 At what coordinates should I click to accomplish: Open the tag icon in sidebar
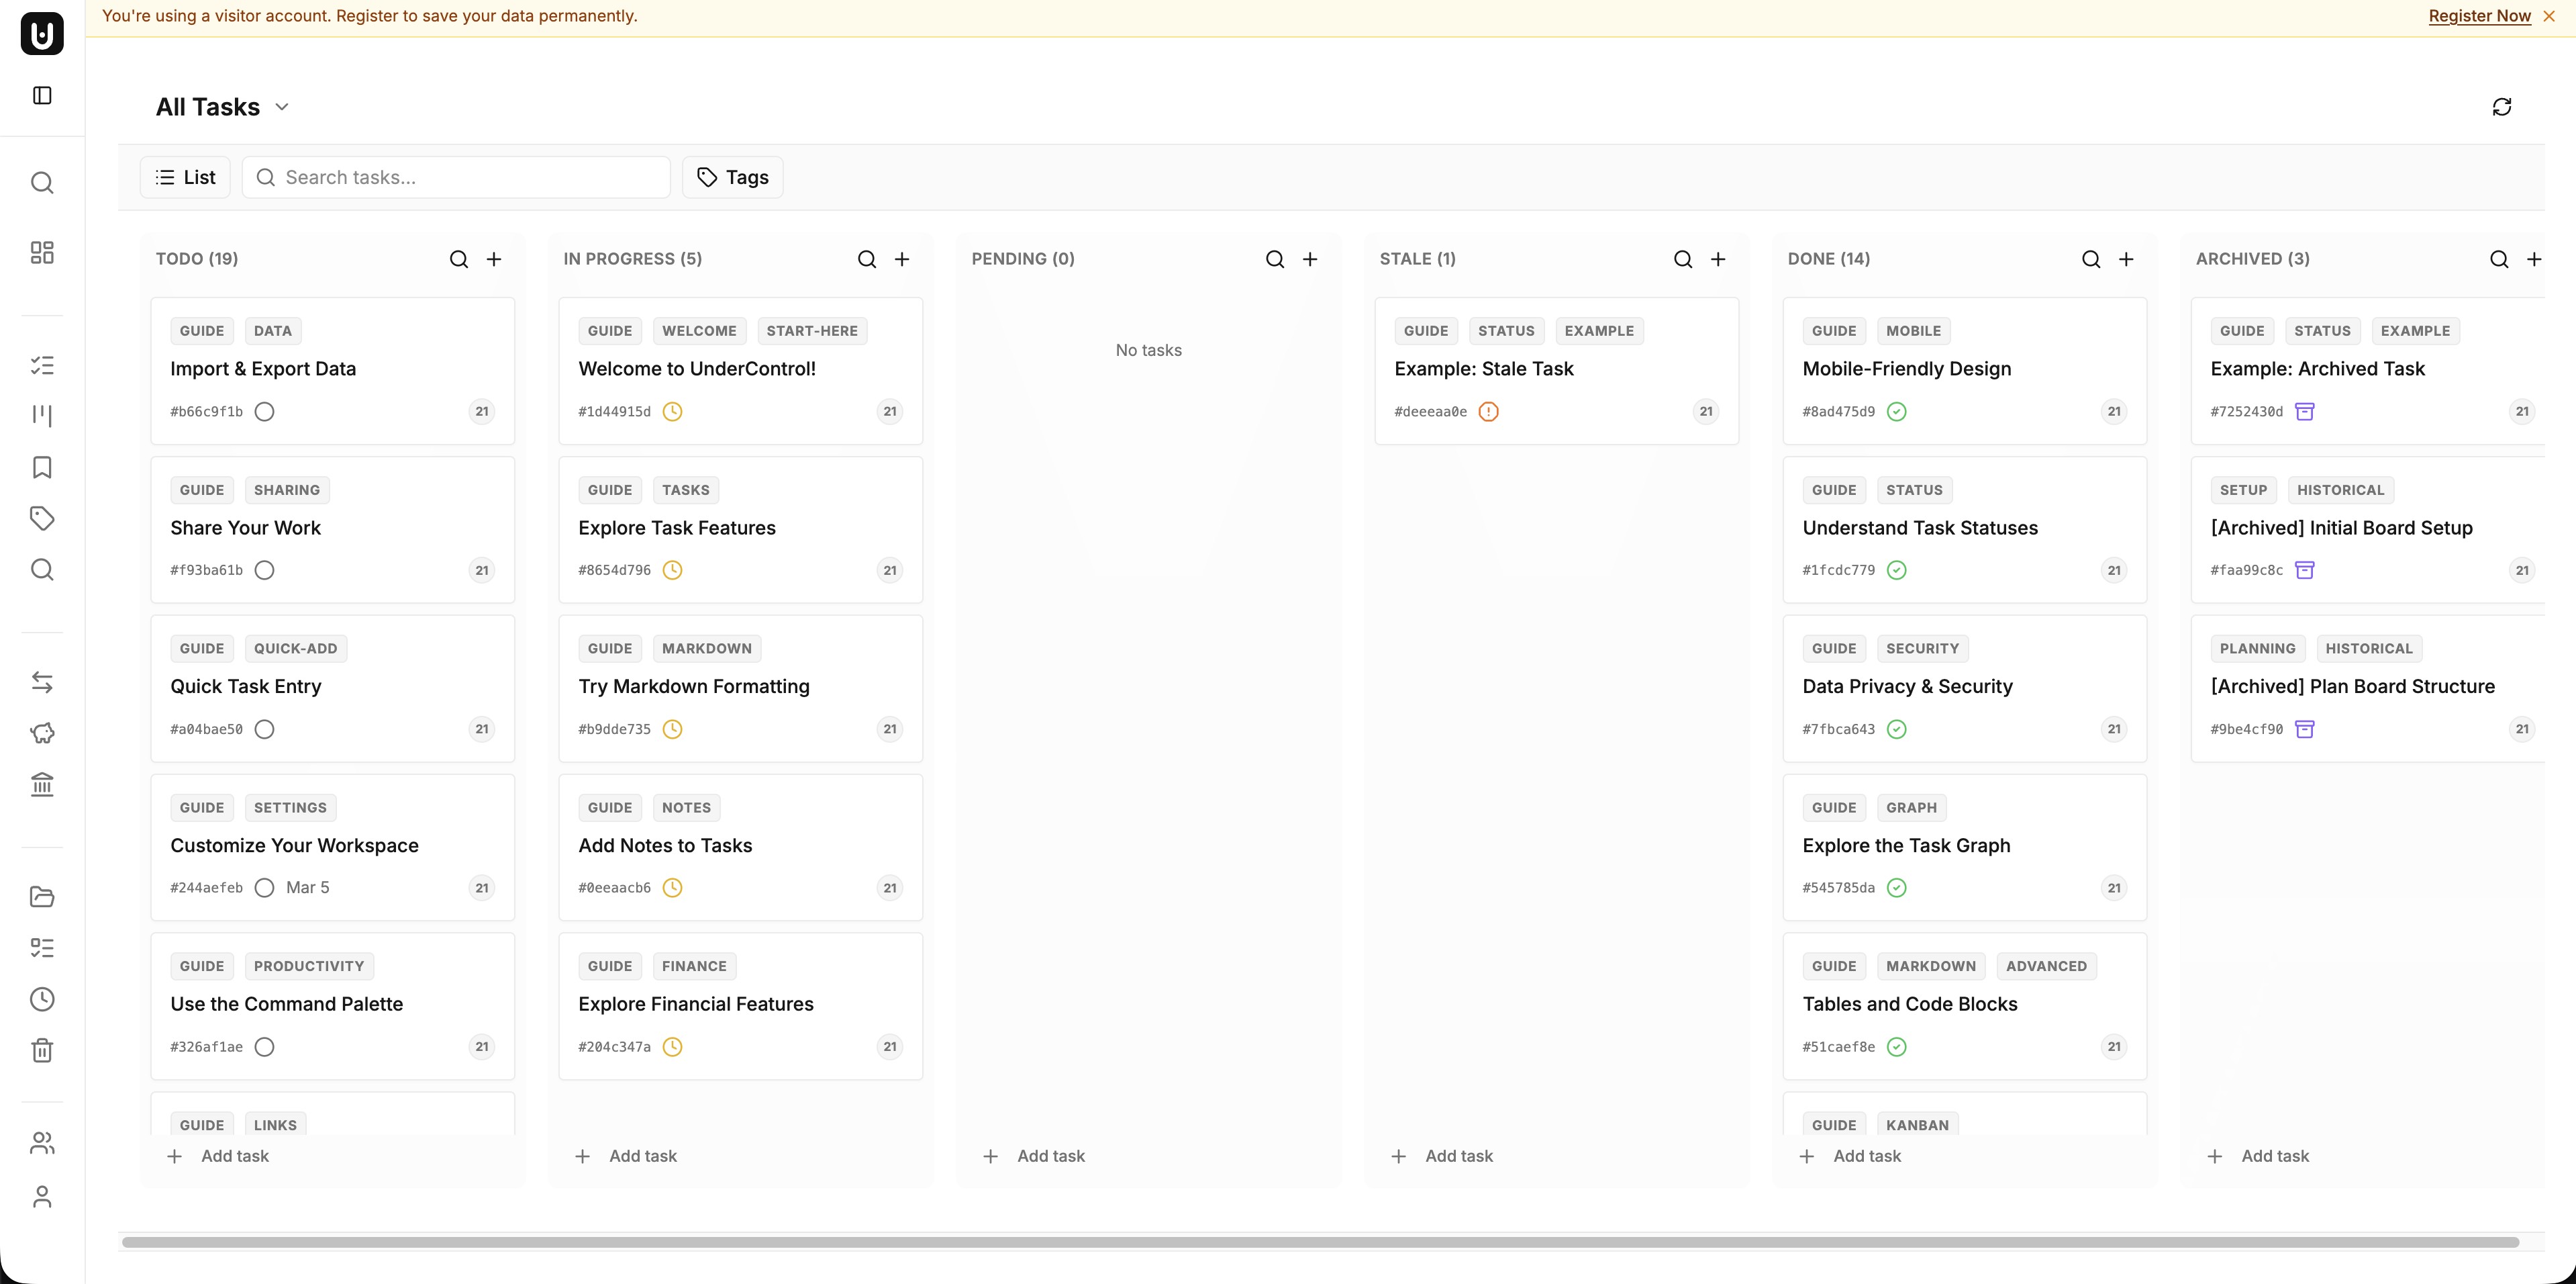pyautogui.click(x=42, y=518)
